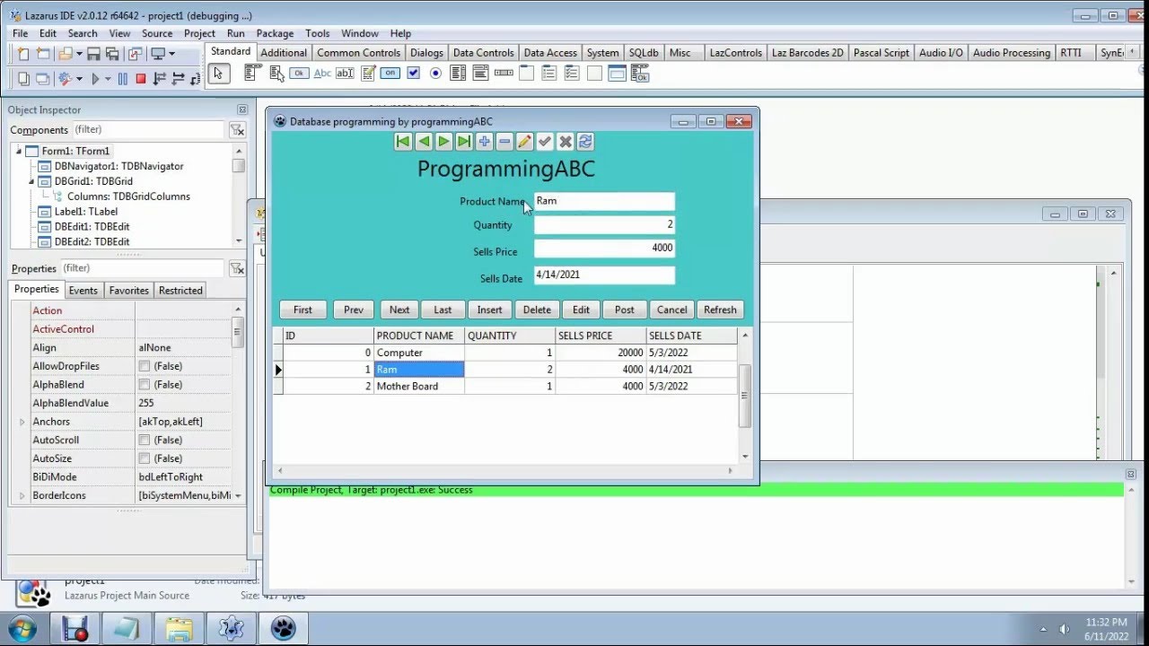This screenshot has width=1149, height=646.
Task: Click the data grid vertical scrollbar
Action: [745, 396]
